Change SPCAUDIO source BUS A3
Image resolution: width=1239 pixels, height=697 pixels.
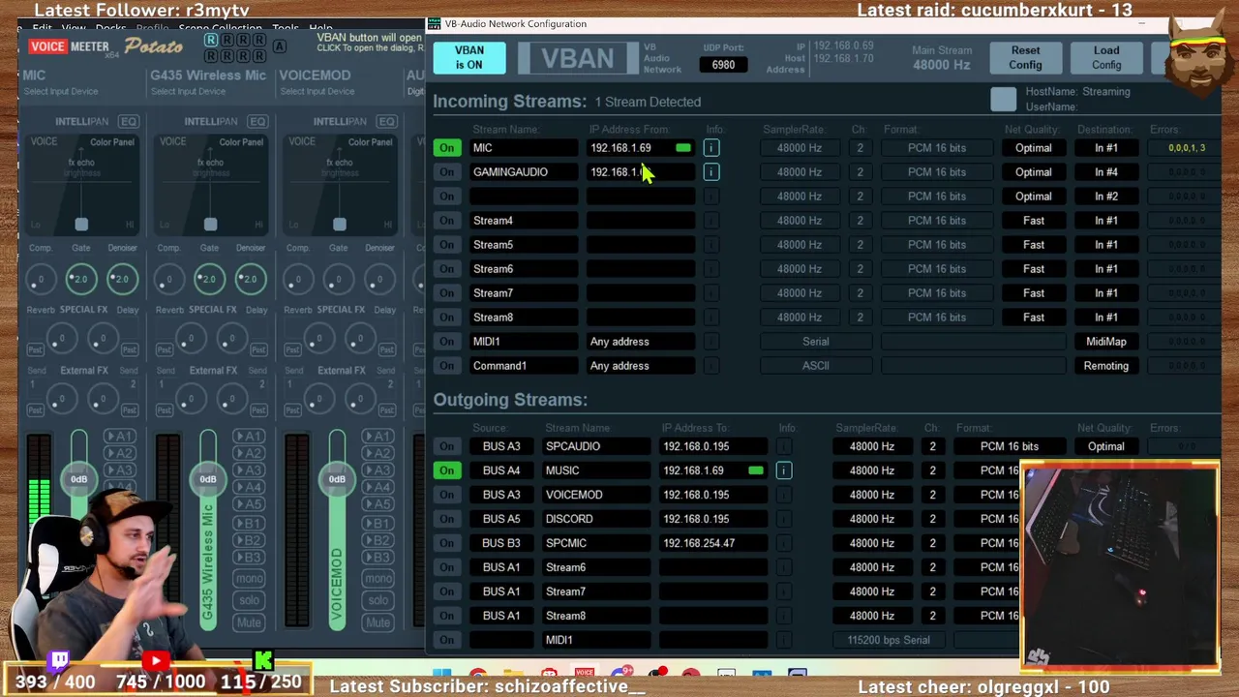pyautogui.click(x=500, y=446)
